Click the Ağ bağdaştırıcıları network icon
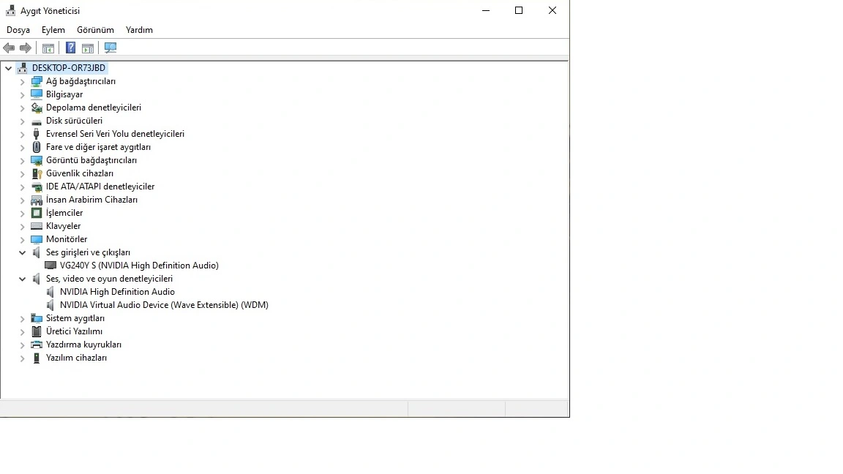Image resolution: width=843 pixels, height=474 pixels. coord(37,81)
